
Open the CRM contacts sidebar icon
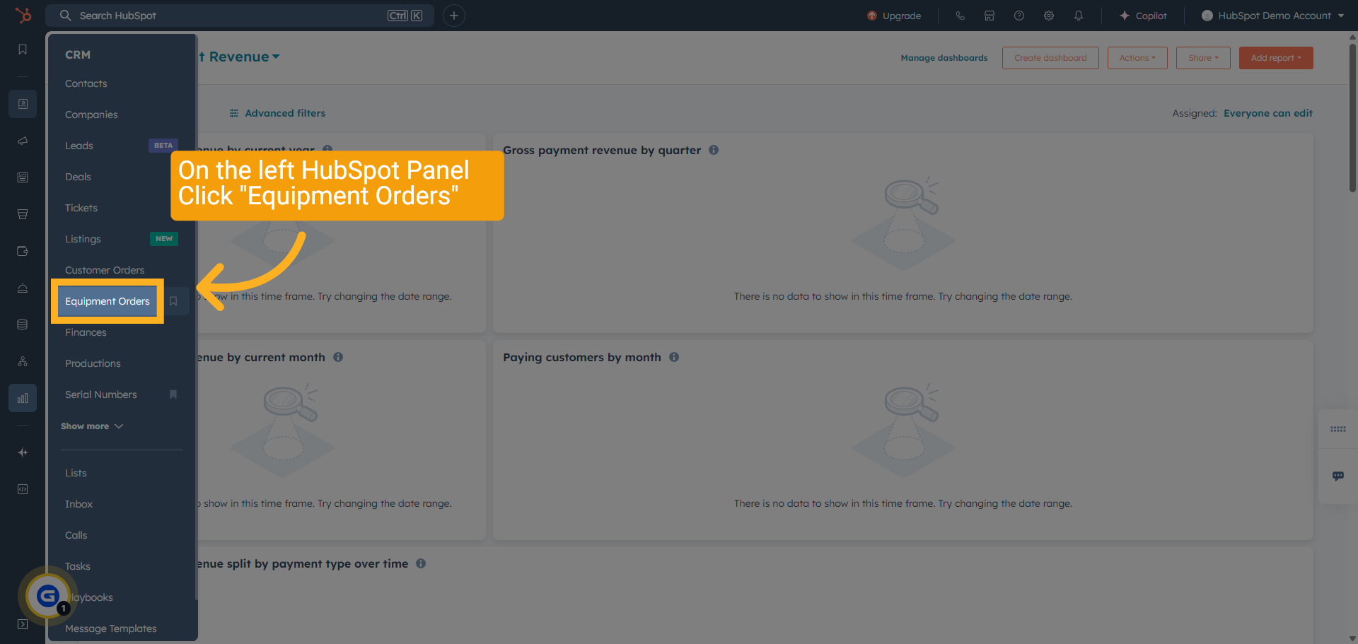pyautogui.click(x=23, y=104)
